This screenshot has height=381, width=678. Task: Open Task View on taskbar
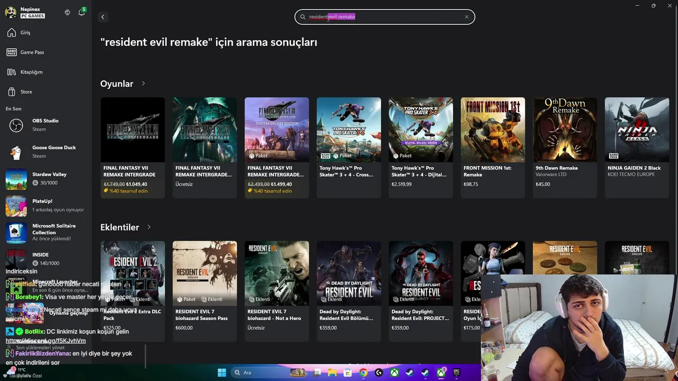[317, 373]
